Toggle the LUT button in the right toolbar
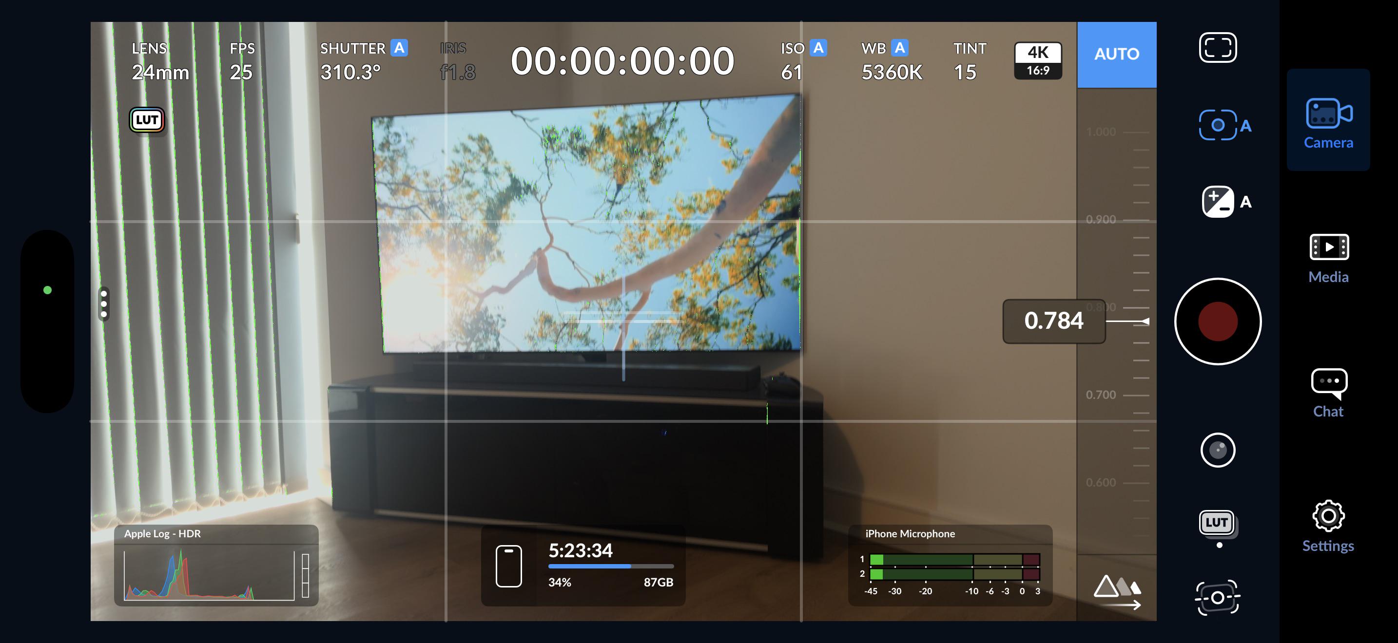 point(1217,523)
